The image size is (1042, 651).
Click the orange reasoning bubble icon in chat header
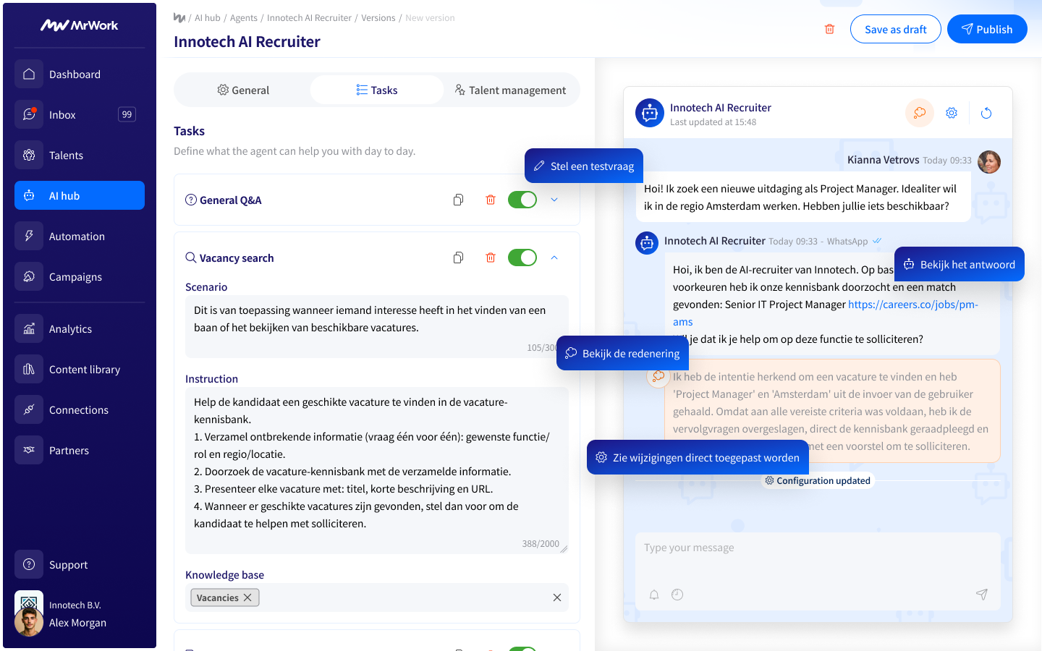(x=920, y=113)
